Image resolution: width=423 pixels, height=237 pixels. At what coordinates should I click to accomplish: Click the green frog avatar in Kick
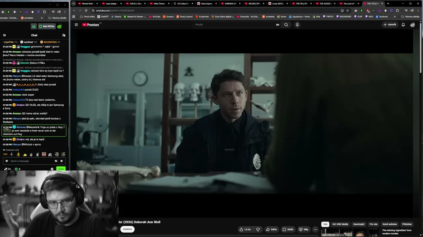59,26
